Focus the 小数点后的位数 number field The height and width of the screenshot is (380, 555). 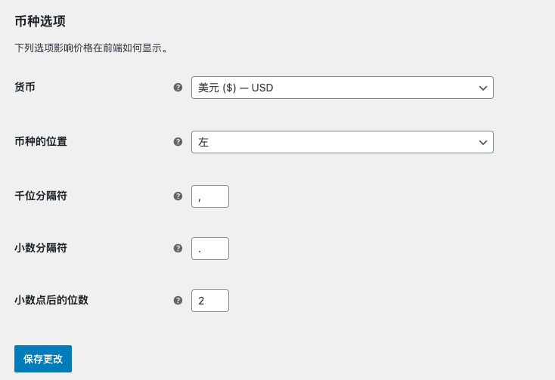coord(210,301)
